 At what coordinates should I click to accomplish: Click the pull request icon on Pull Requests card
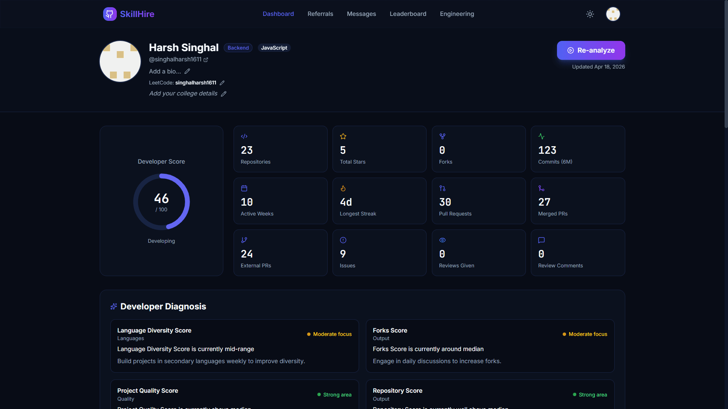pyautogui.click(x=442, y=188)
